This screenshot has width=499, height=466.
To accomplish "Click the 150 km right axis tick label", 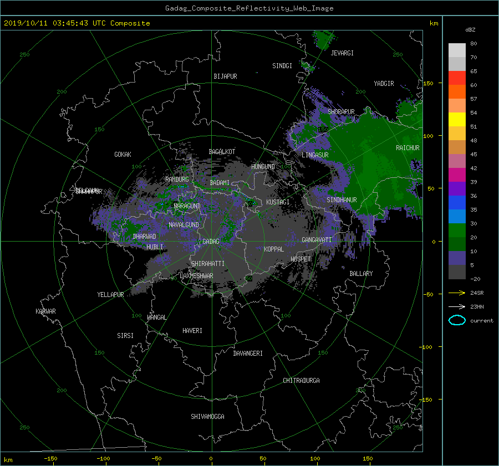I will 429,83.
